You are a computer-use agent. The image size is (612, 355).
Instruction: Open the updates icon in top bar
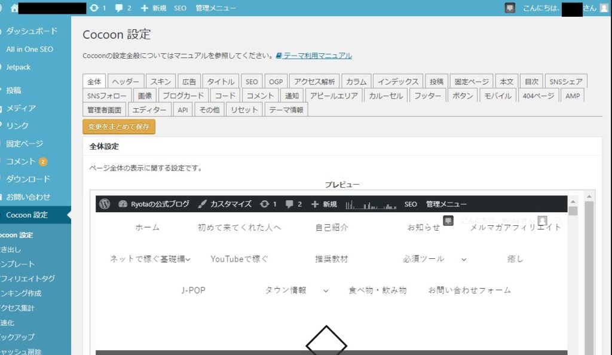pos(94,8)
